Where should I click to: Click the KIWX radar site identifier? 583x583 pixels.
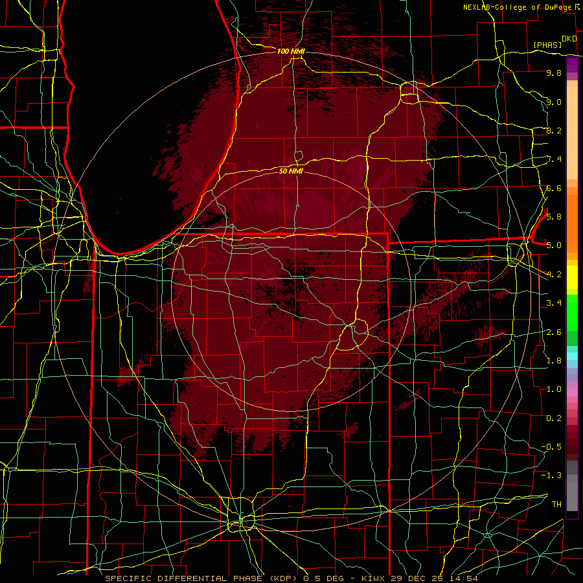coord(373,578)
